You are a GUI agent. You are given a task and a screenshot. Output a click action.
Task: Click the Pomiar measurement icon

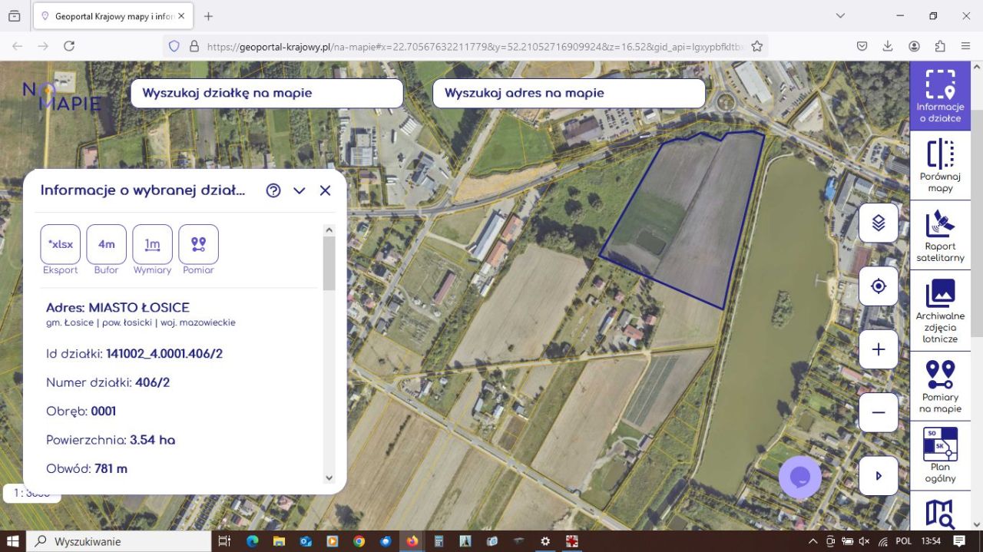pyautogui.click(x=198, y=244)
